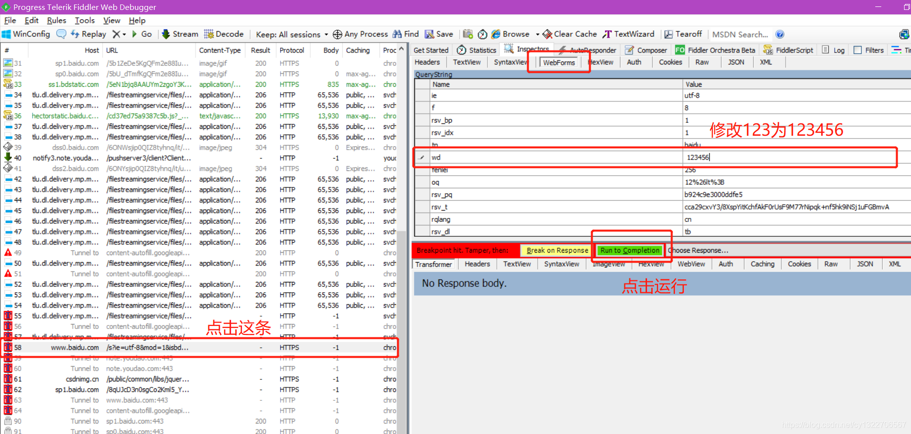
Task: Select the response WebView tab
Action: click(x=691, y=264)
